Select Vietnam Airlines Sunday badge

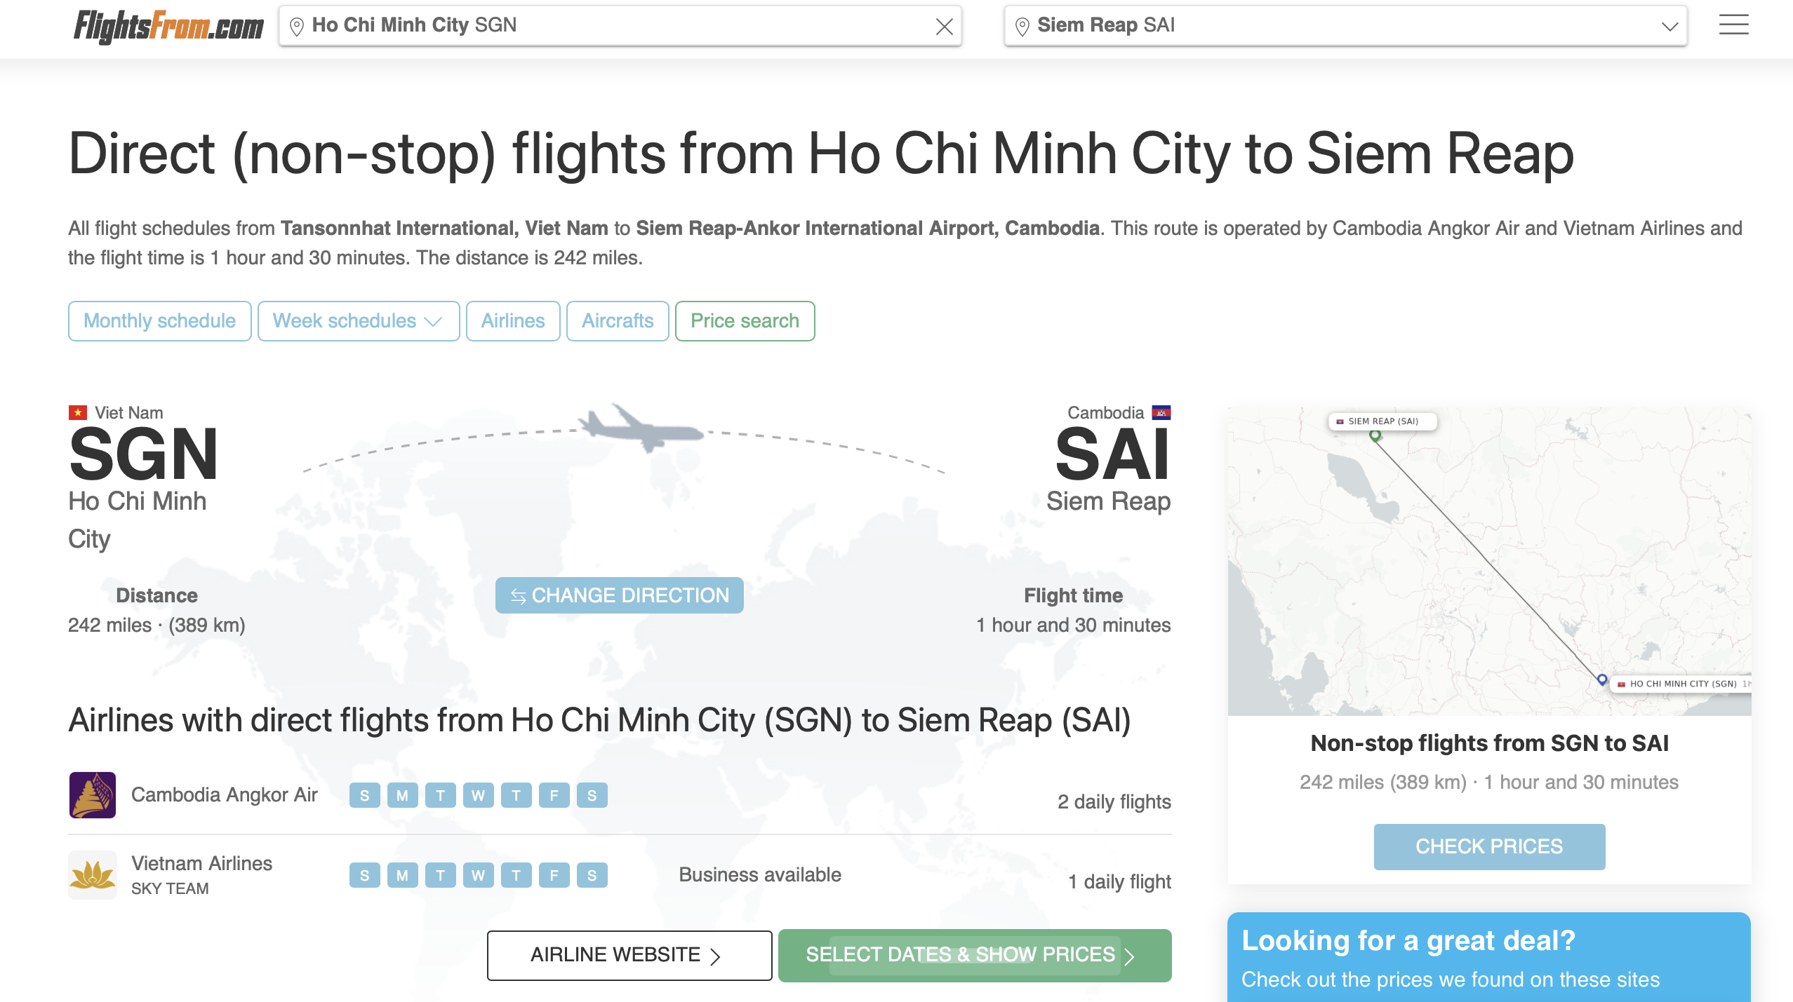point(365,875)
